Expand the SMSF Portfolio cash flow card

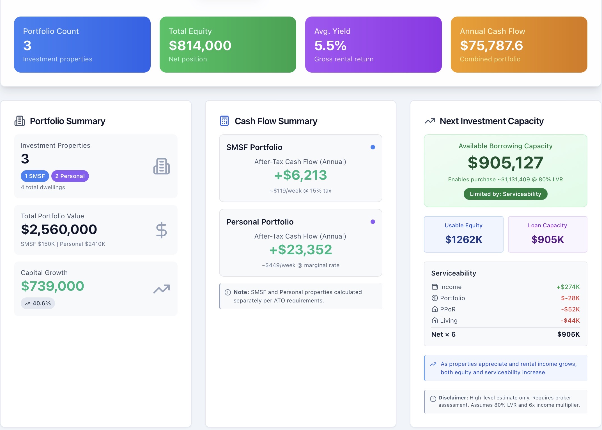300,168
